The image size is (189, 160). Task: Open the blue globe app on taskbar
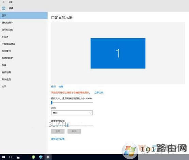(x=41, y=157)
